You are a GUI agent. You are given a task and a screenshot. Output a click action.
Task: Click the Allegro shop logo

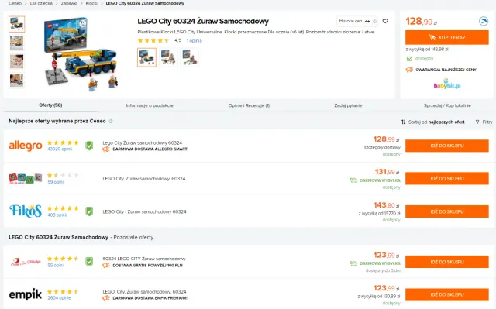[26, 146]
